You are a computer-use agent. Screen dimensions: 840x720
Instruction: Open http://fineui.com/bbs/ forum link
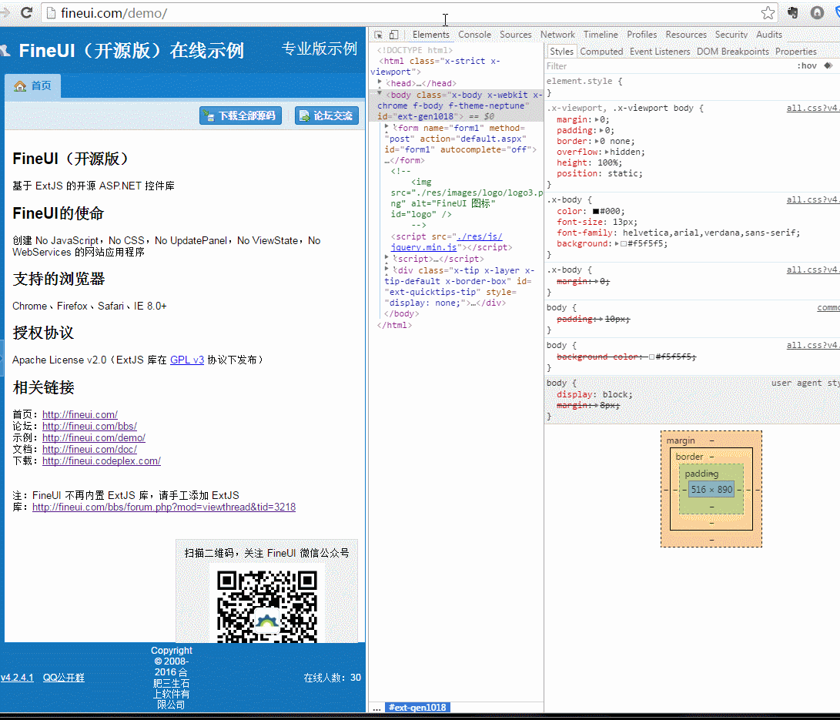(89, 427)
